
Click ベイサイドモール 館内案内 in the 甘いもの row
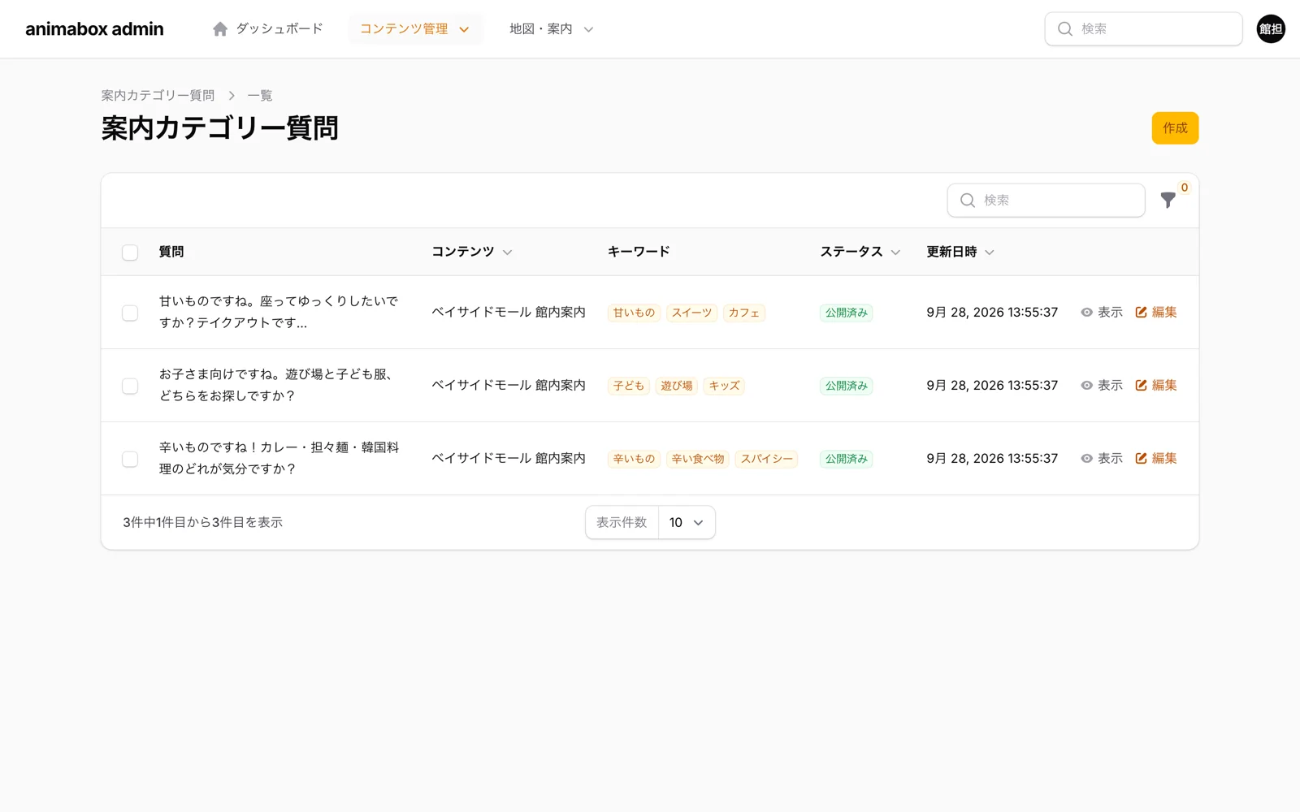(x=509, y=313)
